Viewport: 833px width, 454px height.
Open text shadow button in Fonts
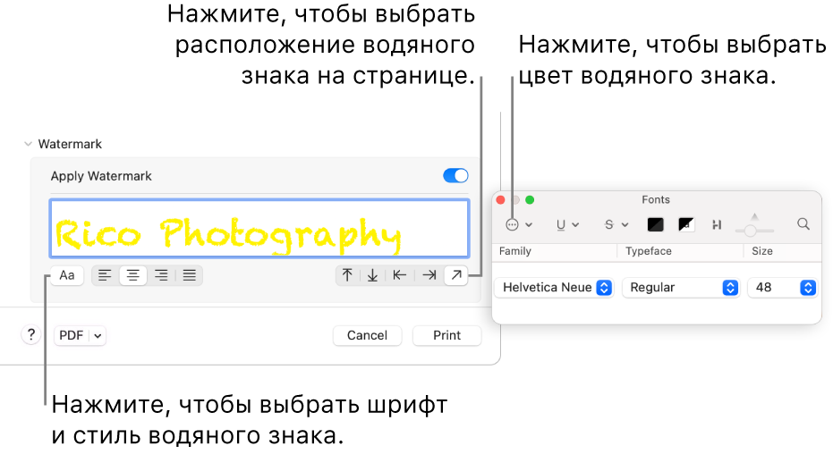[x=717, y=225]
